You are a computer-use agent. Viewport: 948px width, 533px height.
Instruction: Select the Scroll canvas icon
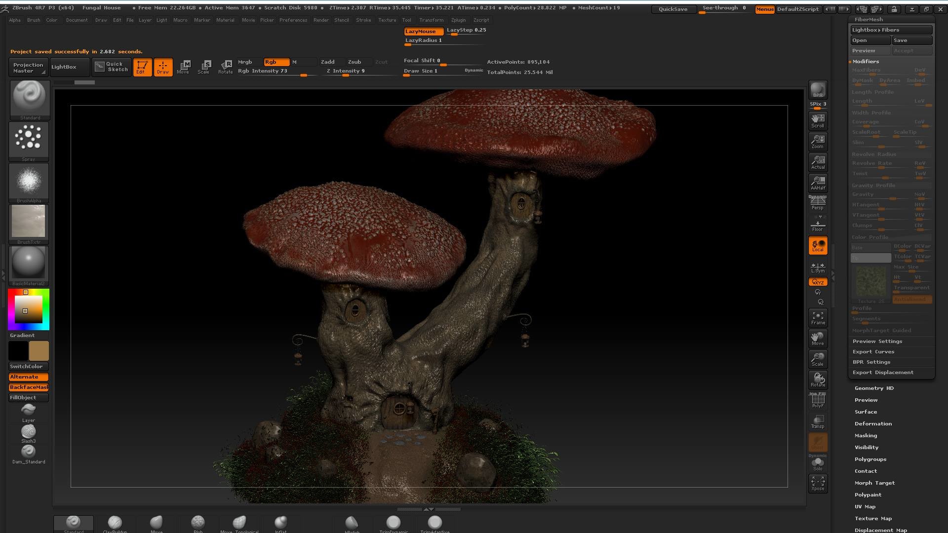tap(818, 120)
